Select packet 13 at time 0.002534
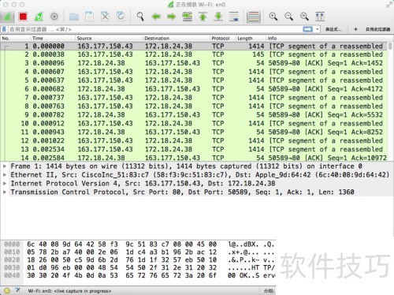The height and width of the screenshot is (295, 394). tap(194, 149)
